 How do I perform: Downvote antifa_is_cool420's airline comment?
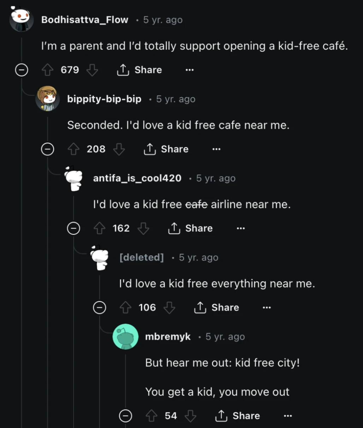click(x=143, y=228)
